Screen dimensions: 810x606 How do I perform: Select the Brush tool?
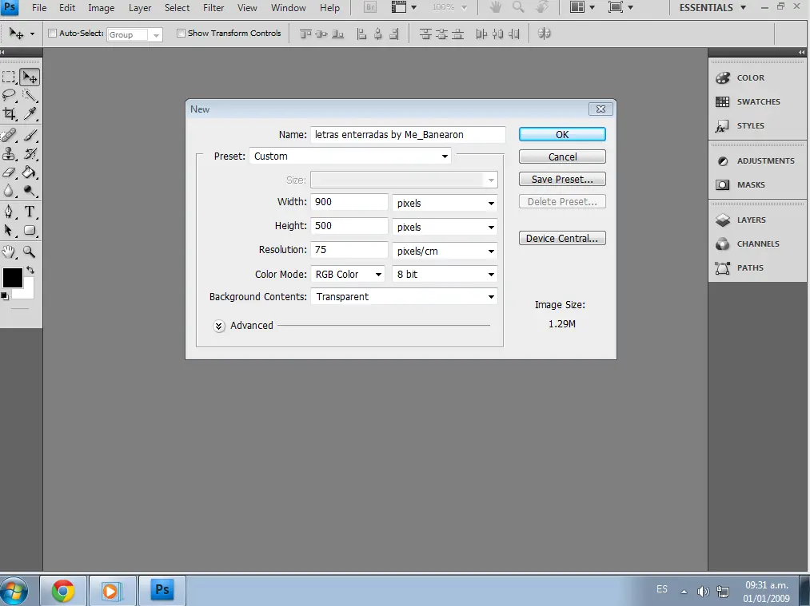(30, 136)
